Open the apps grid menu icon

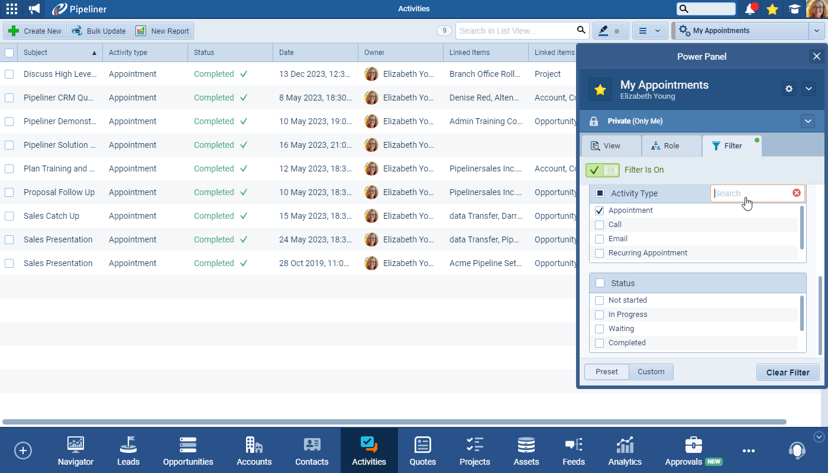pos(11,9)
